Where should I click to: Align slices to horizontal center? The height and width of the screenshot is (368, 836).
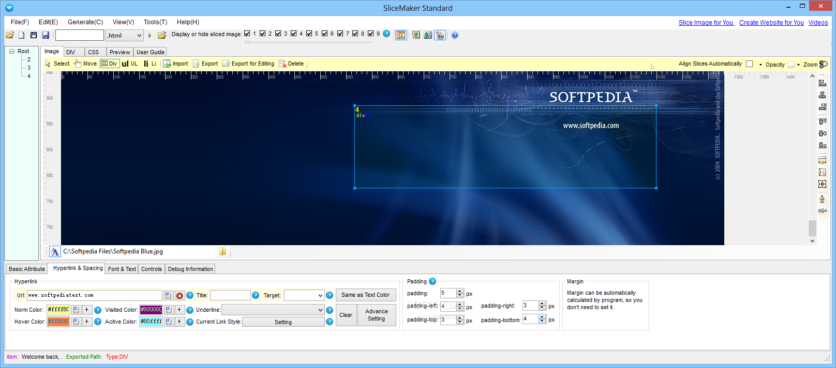click(x=823, y=95)
